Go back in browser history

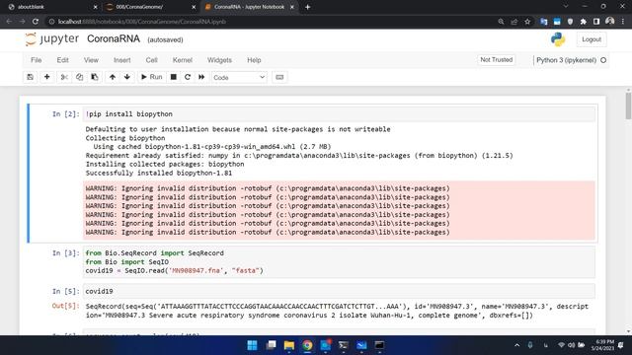pyautogui.click(x=9, y=22)
